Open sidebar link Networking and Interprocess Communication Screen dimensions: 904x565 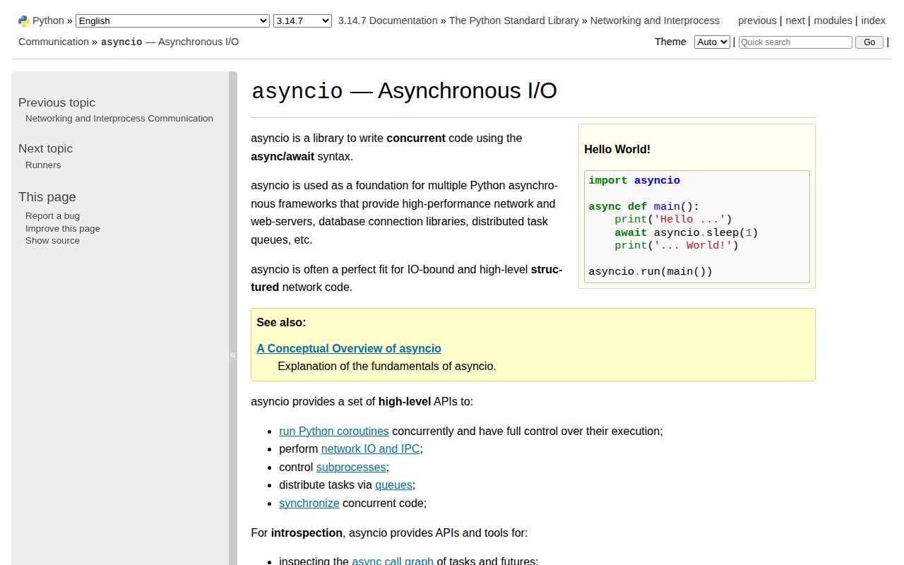119,119
